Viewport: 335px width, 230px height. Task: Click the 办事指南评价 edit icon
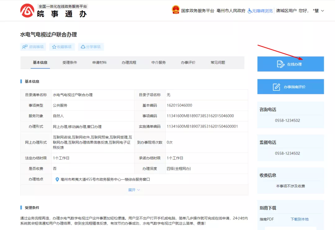[276, 87]
